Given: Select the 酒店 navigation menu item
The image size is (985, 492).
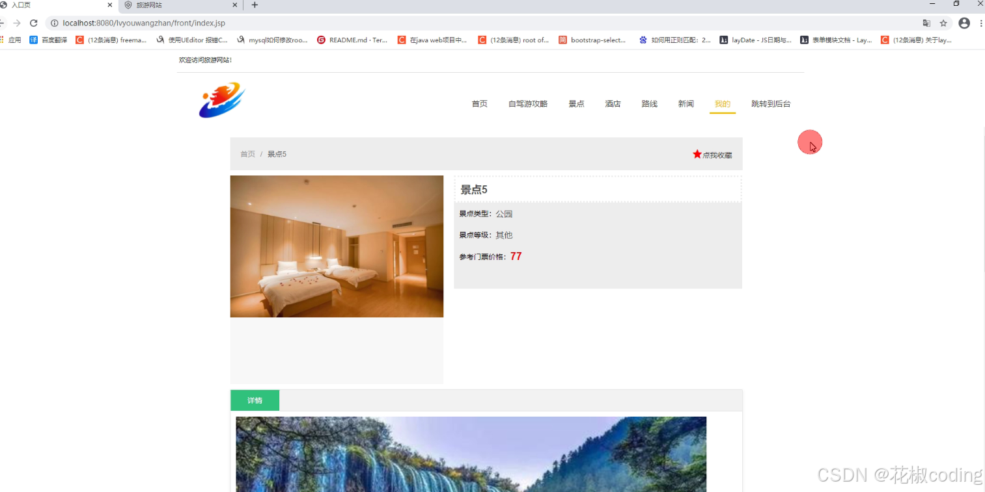Looking at the screenshot, I should (x=613, y=103).
